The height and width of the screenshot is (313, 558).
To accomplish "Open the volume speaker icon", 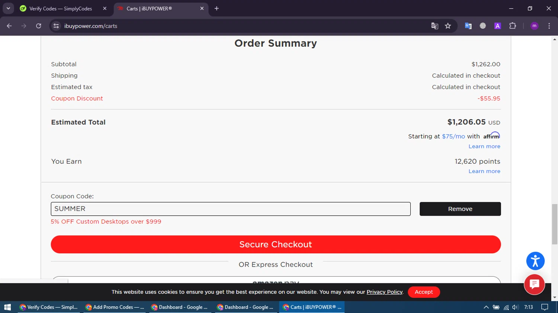I will pyautogui.click(x=515, y=307).
